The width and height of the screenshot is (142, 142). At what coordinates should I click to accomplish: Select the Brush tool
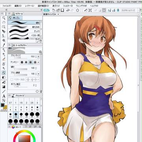(x=4, y=59)
